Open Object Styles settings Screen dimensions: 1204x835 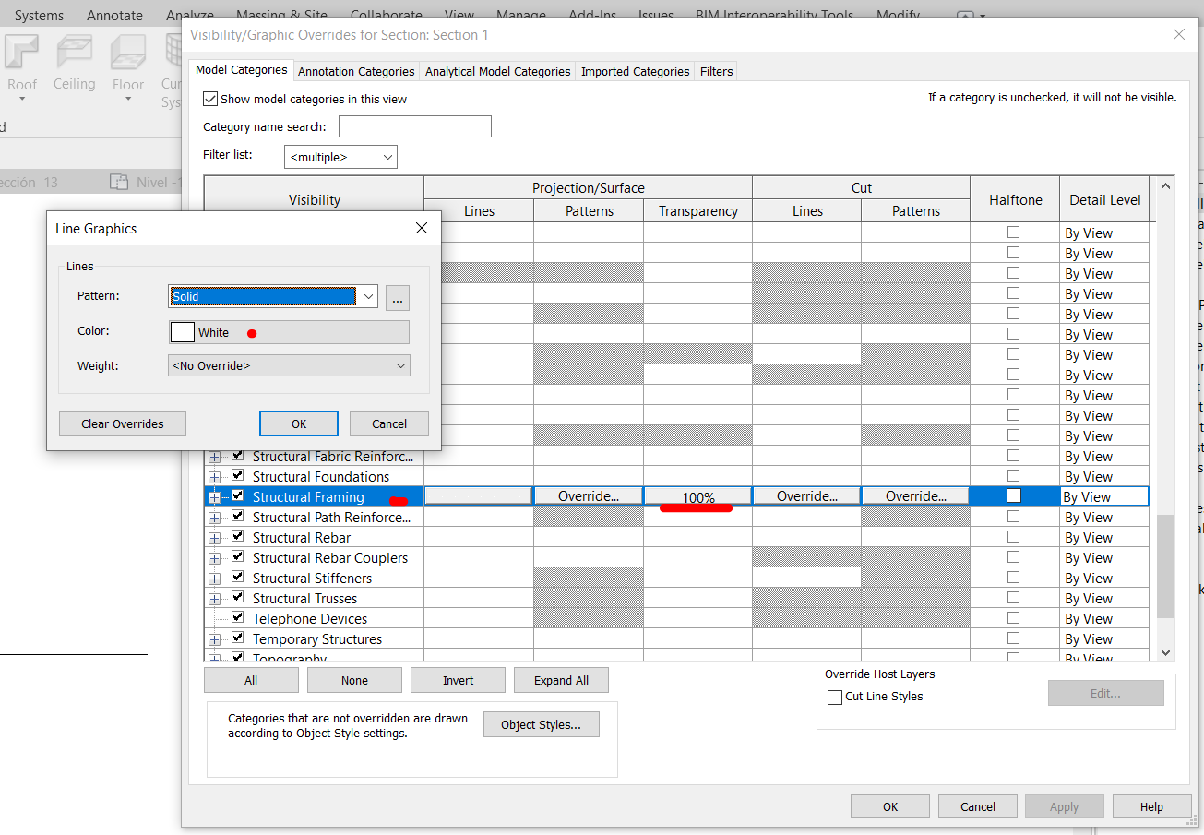pyautogui.click(x=541, y=723)
